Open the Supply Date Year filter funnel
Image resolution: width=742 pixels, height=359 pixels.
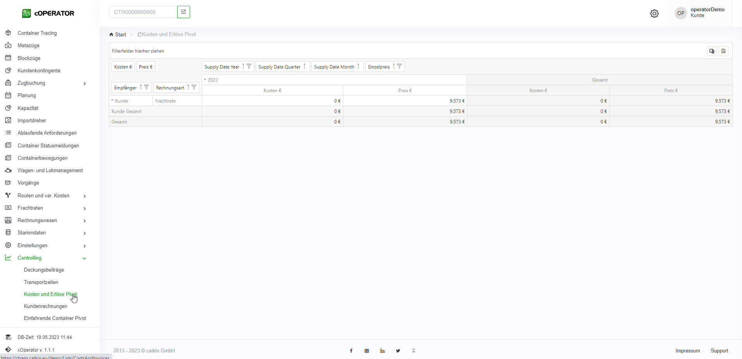249,66
